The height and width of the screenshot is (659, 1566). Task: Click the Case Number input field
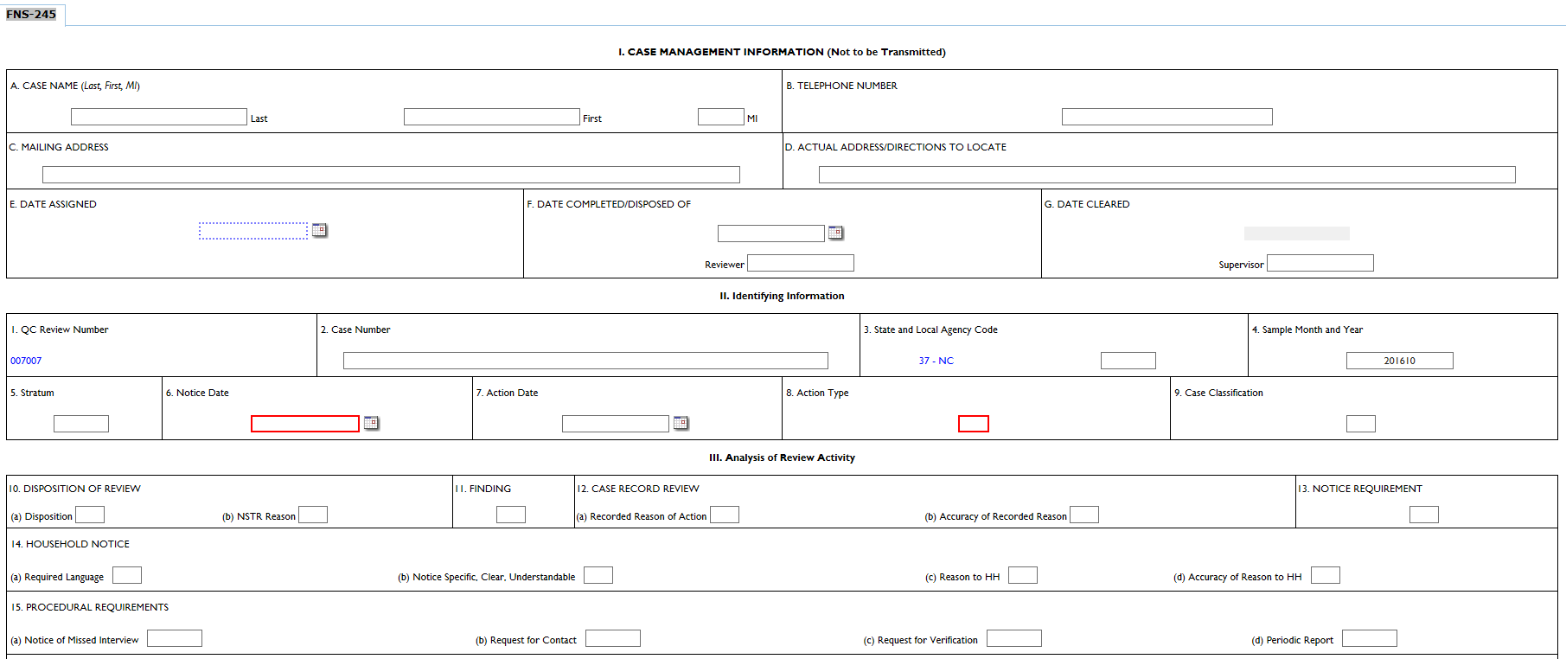tap(585, 361)
